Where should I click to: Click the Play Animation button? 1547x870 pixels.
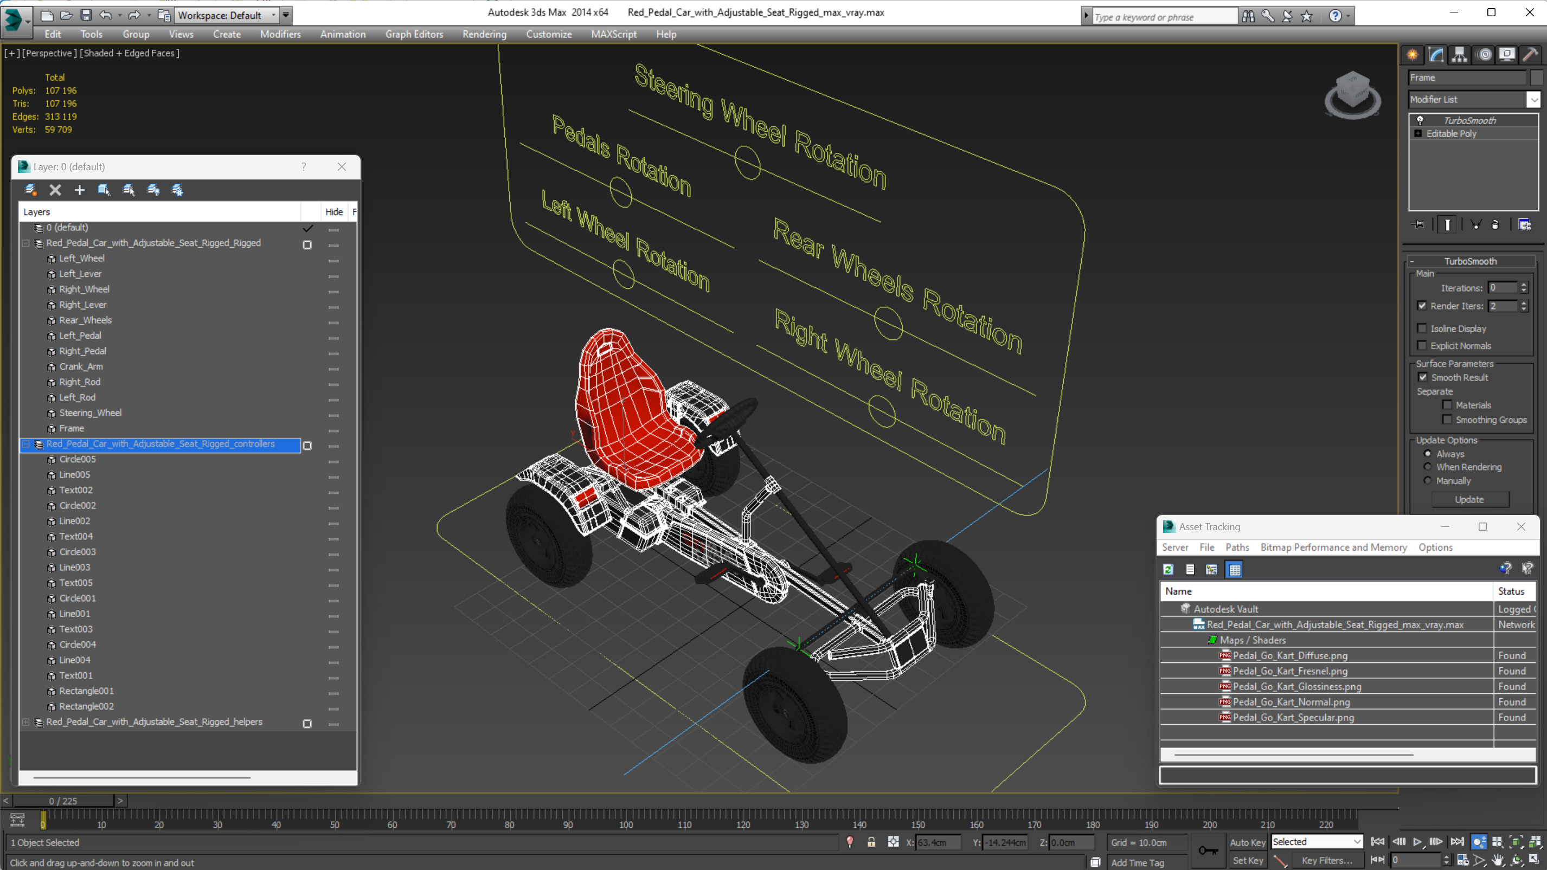(1417, 842)
